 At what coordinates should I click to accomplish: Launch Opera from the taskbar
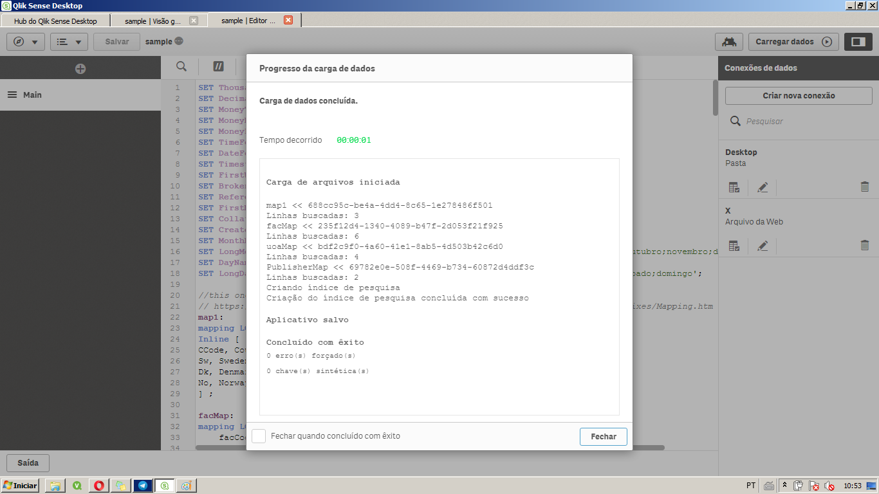99,486
